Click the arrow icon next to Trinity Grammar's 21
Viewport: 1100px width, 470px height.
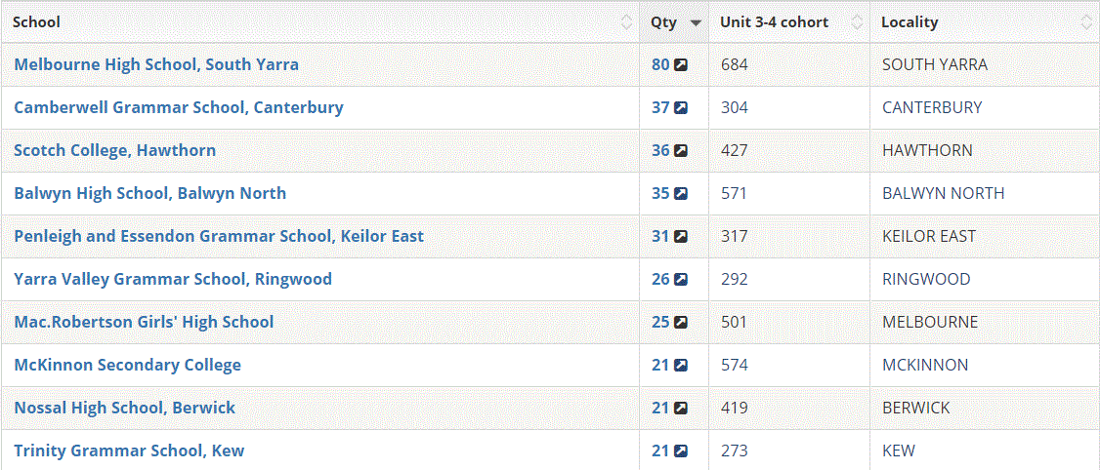pos(681,451)
